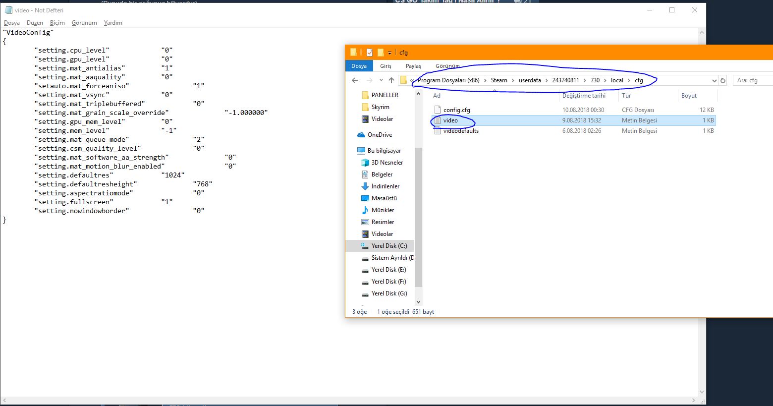This screenshot has height=406, width=773.
Task: Click the New folder quick access icon
Action: 381,52
